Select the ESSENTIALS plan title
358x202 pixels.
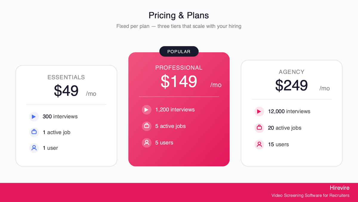click(66, 77)
